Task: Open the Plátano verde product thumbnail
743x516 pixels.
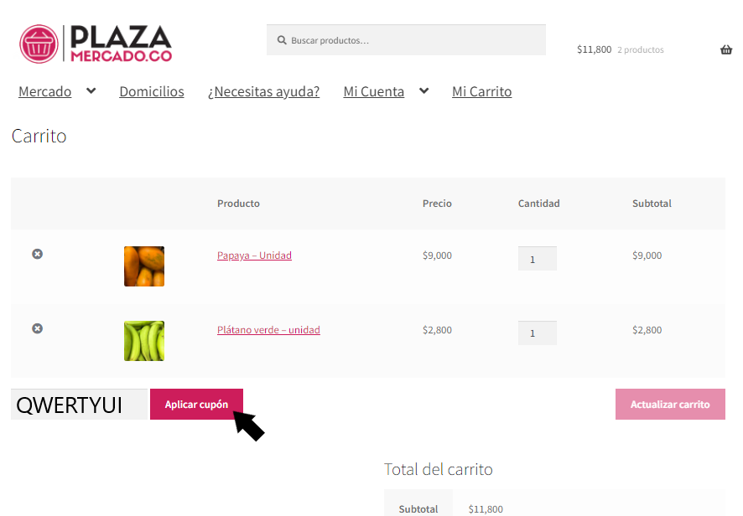Action: [144, 341]
